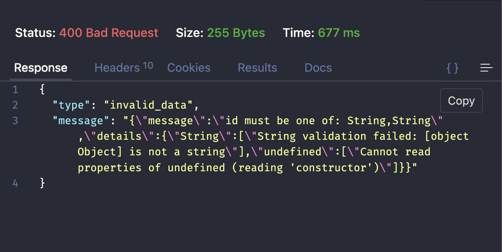
Task: Click the opening brace on line 1
Action: 42,89
